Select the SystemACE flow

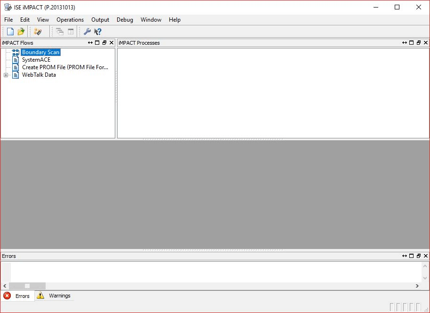click(36, 60)
